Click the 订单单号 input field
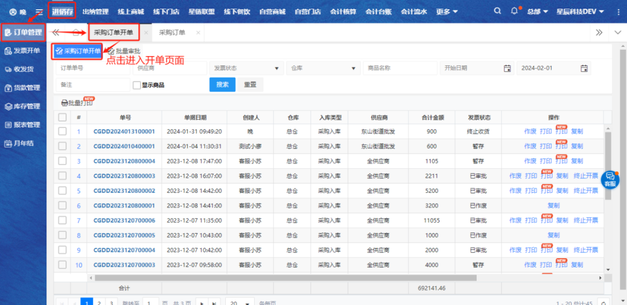627x305 pixels. pyautogui.click(x=93, y=68)
